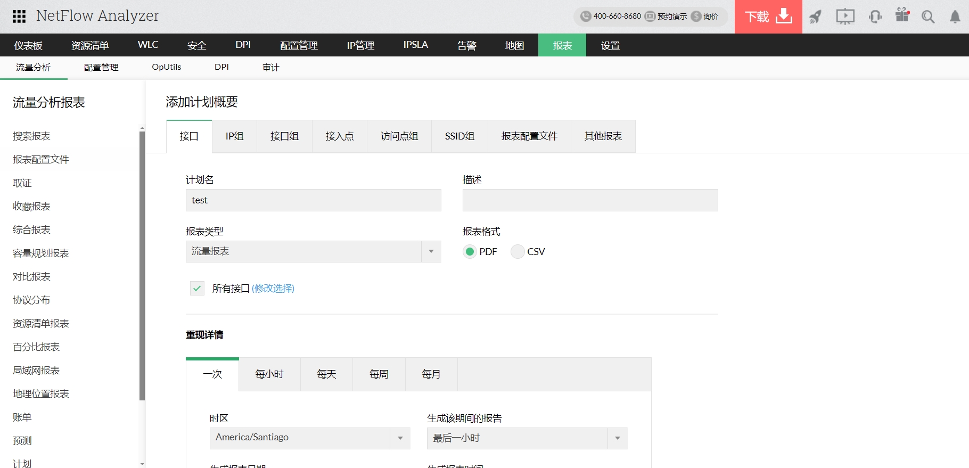
Task: Click the 400-660-8680 phone number
Action: (x=618, y=17)
